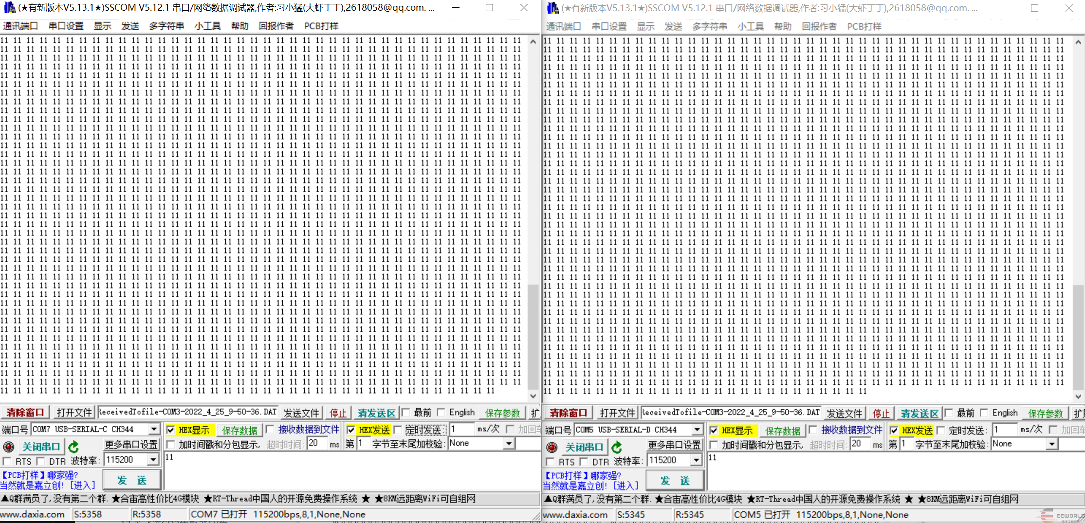Click 清除窗口 button in left window
The width and height of the screenshot is (1085, 523).
[25, 413]
